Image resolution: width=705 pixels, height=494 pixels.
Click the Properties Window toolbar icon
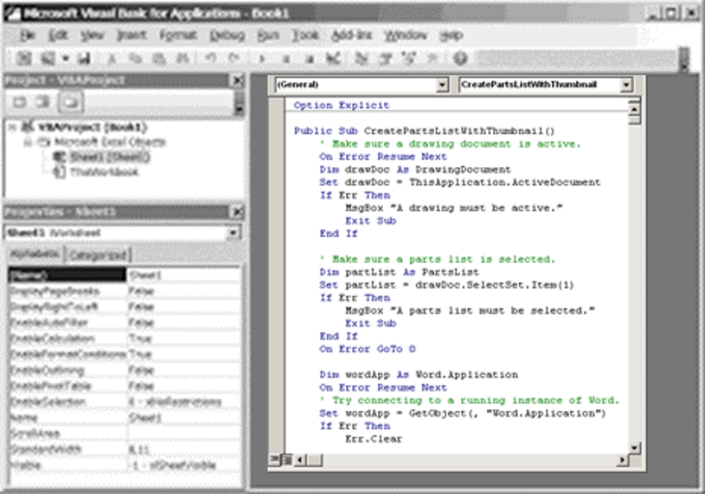point(385,58)
